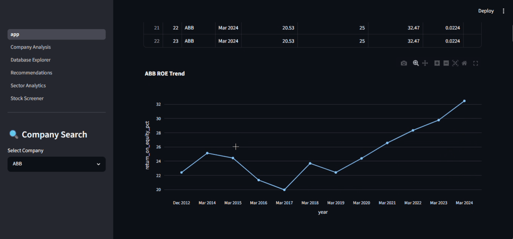The image size is (513, 239).
Task: Click the 'return_on_equity_pct' y-axis label
Action: pos(147,145)
